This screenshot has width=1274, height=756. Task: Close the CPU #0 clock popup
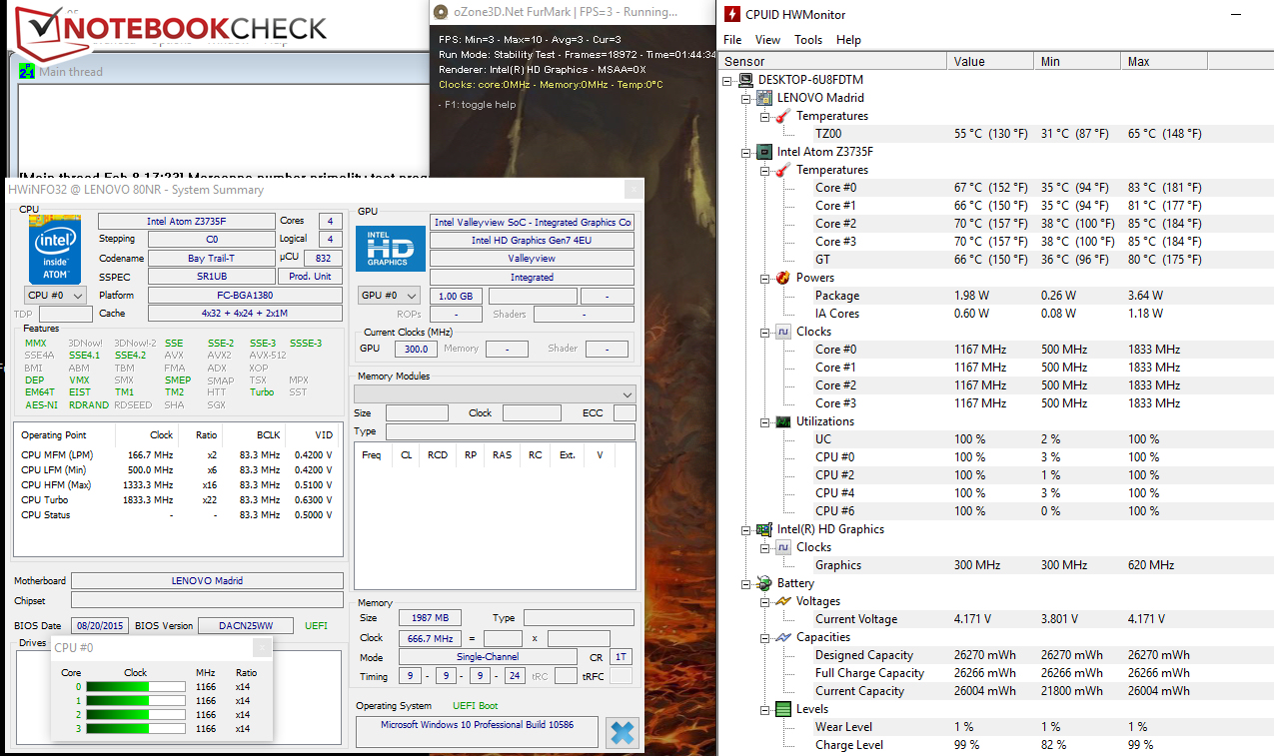(261, 647)
